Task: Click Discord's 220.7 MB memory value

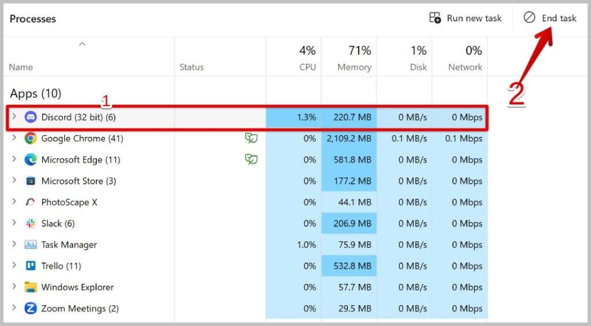Action: (353, 117)
